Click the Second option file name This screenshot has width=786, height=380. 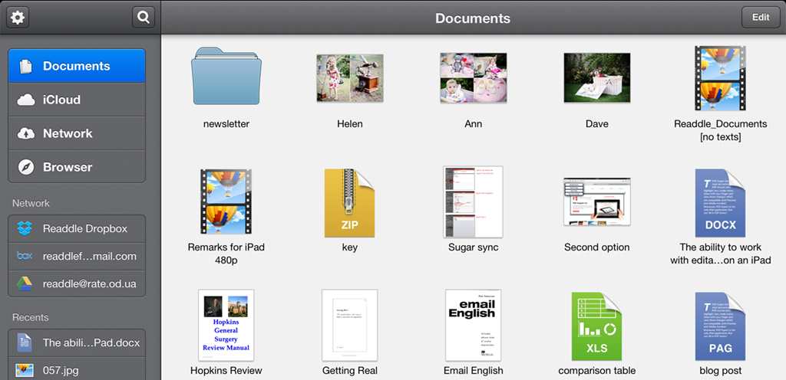pos(596,247)
